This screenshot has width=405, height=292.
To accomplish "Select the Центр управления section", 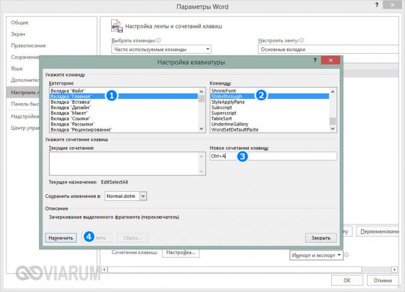I will [x=25, y=128].
